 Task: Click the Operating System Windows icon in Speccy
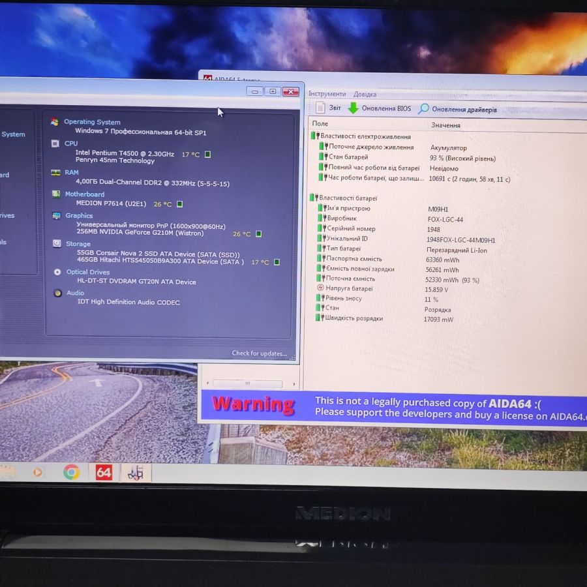tap(55, 122)
